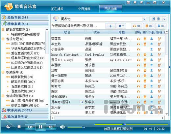Open the 08流行战棋网游封测 link
Screen dimensions: 171x134
coord(118,129)
